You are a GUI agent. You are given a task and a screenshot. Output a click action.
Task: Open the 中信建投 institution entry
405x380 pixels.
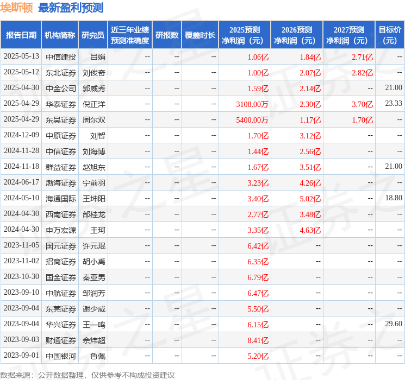(x=60, y=56)
